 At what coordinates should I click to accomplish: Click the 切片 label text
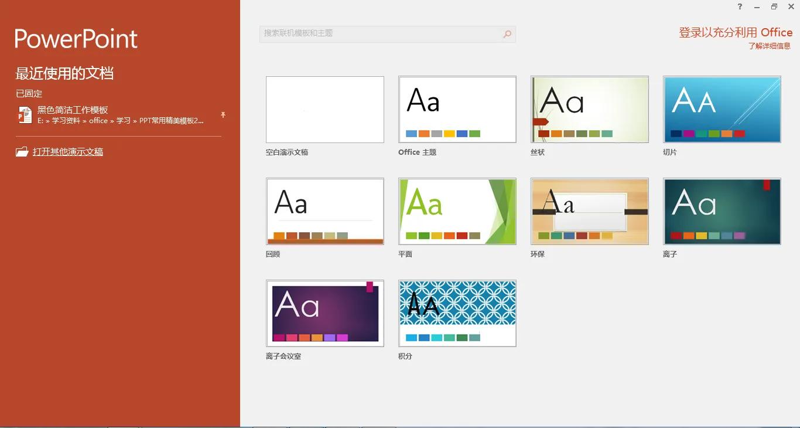[670, 152]
